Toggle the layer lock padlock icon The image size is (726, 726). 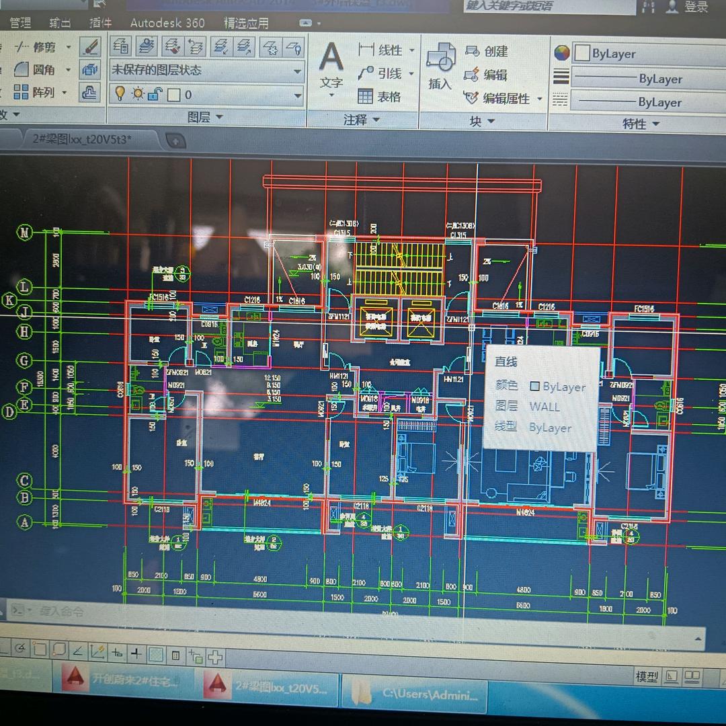(x=155, y=94)
